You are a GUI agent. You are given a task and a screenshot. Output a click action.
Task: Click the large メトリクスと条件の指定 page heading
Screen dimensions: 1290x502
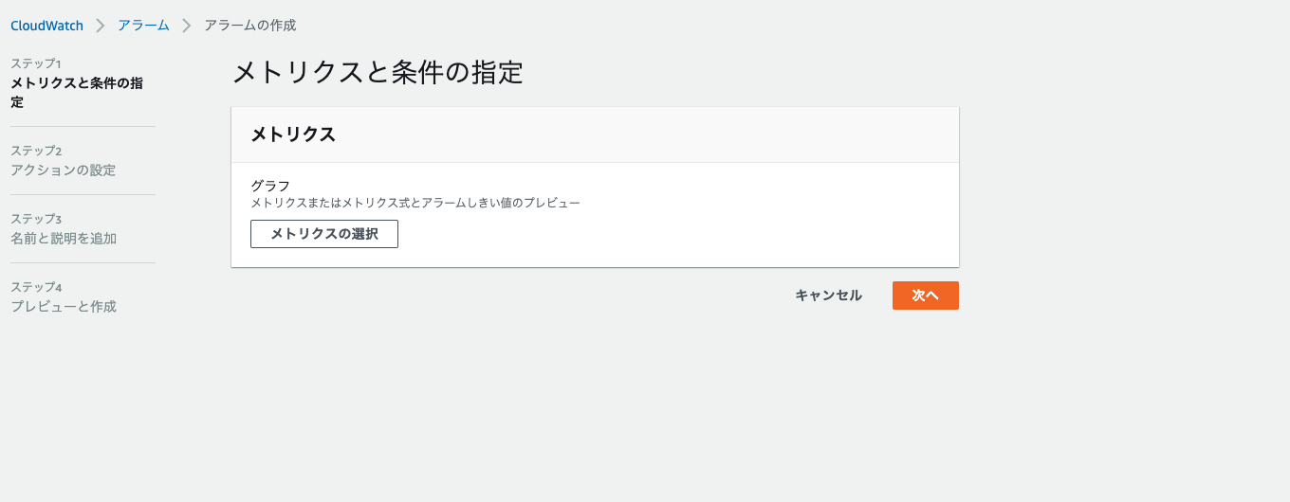pyautogui.click(x=378, y=73)
